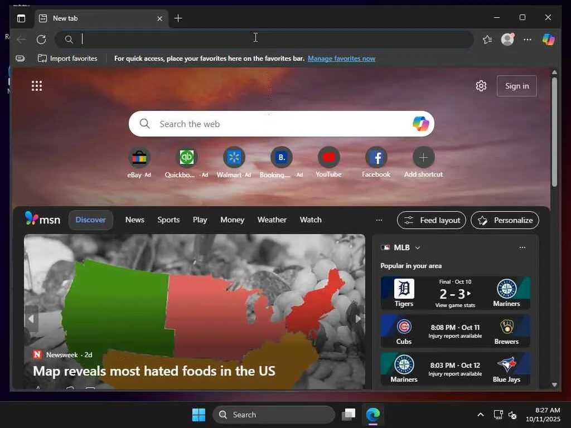This screenshot has height=428, width=571.
Task: Click the taskbar Search box
Action: coord(273,415)
